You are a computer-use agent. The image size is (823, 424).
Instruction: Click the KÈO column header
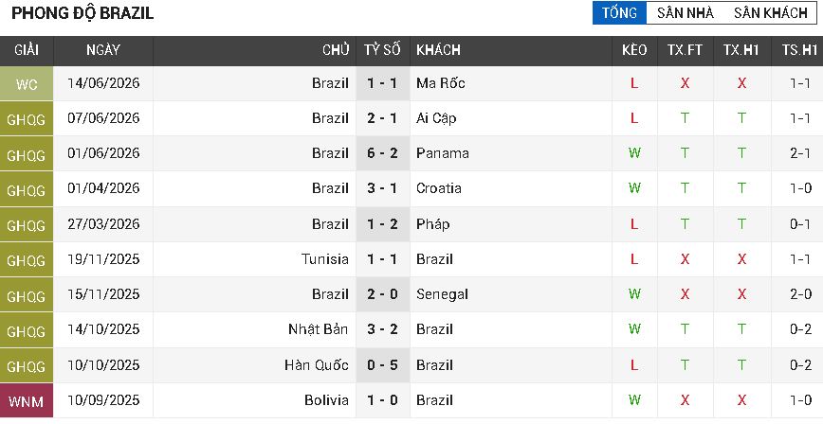pyautogui.click(x=634, y=50)
